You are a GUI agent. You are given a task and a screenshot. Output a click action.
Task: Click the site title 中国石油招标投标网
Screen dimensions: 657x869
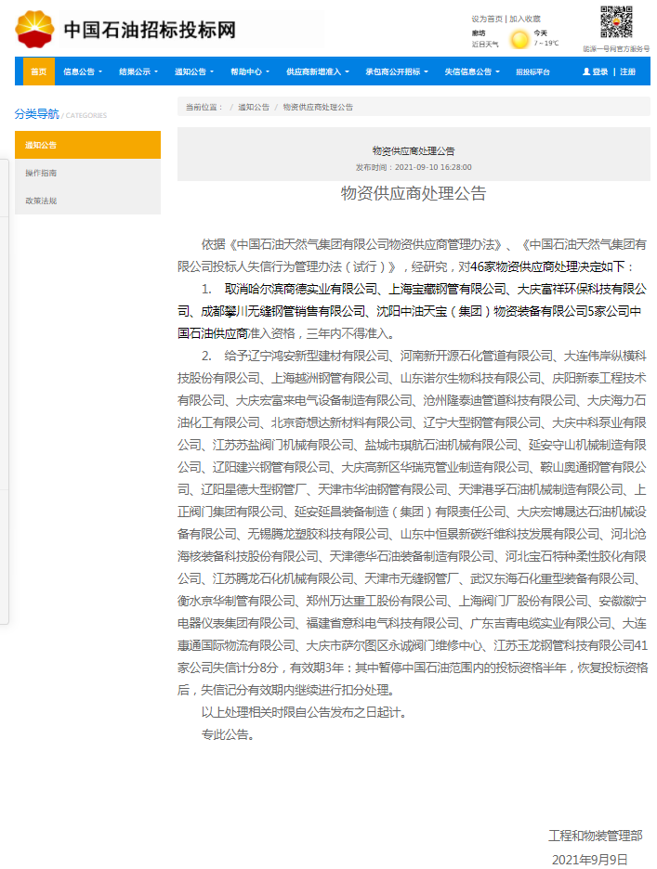(150, 30)
